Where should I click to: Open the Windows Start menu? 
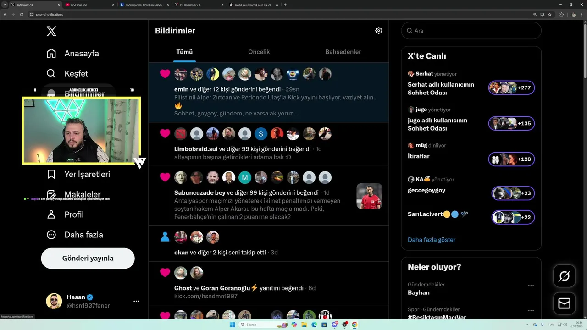(232, 324)
